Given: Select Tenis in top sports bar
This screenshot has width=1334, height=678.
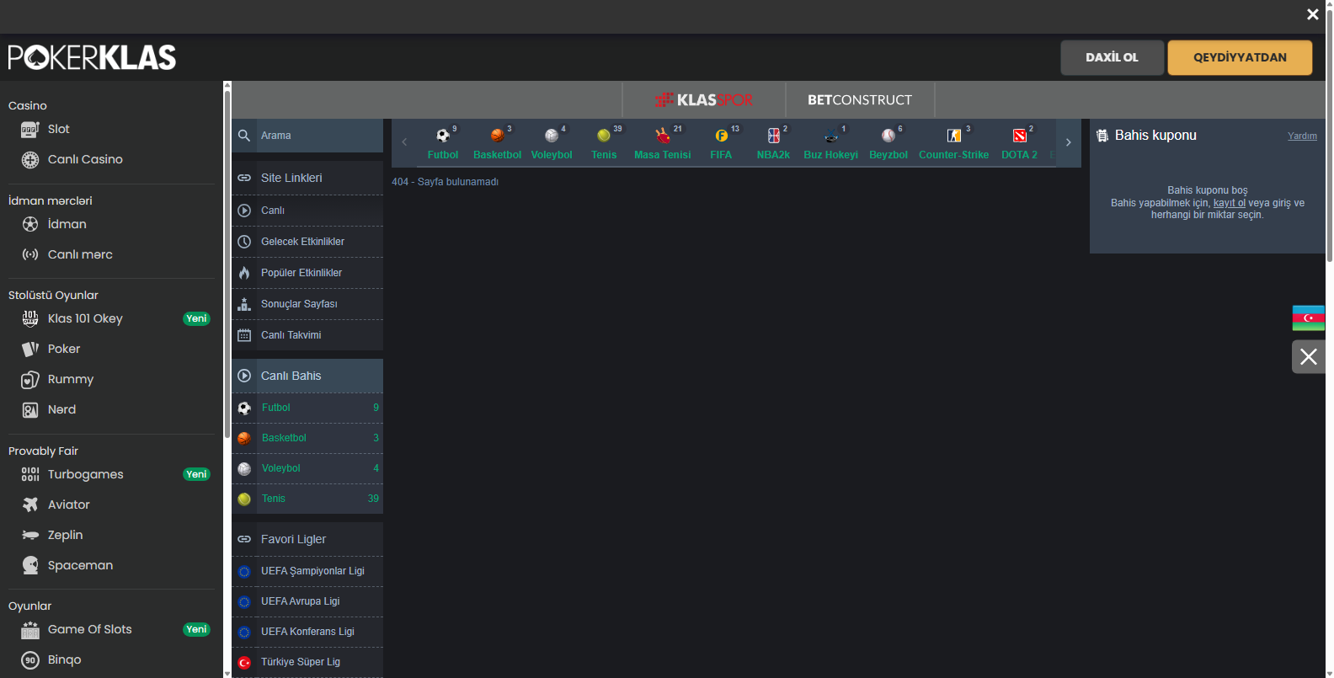Looking at the screenshot, I should click(604, 143).
